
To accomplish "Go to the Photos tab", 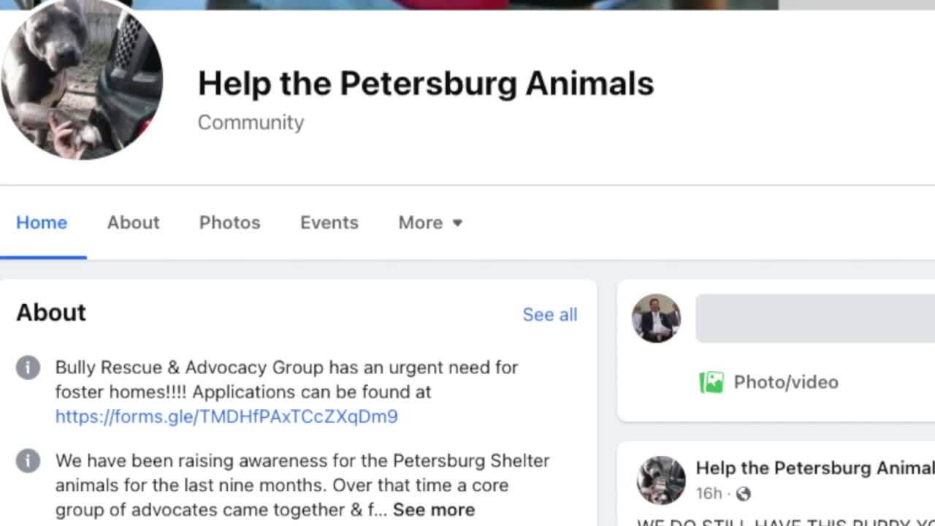I will point(229,223).
